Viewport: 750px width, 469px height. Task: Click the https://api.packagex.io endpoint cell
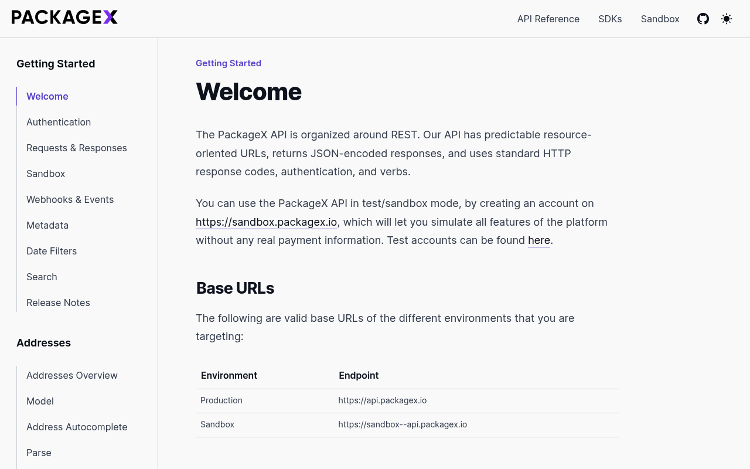coord(383,400)
